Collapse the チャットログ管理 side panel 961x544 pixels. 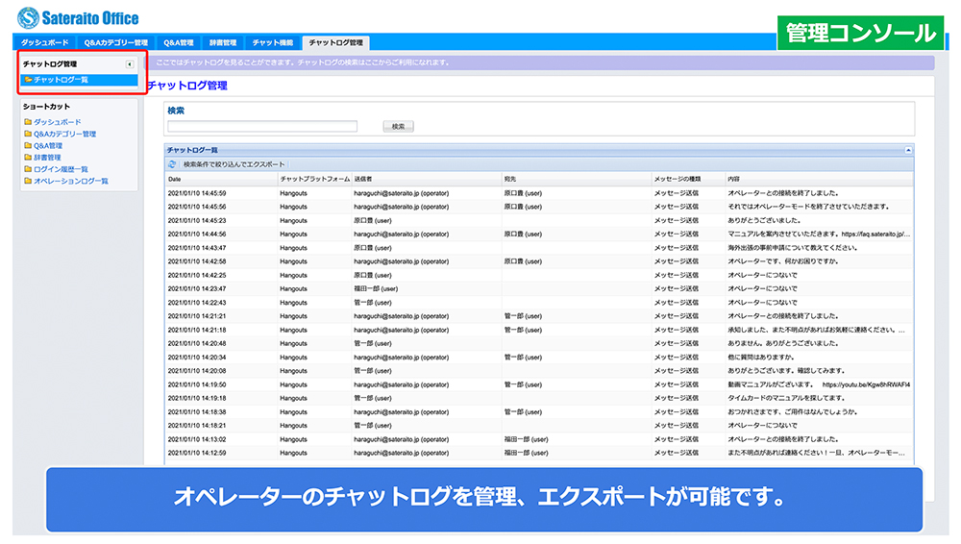(x=130, y=64)
